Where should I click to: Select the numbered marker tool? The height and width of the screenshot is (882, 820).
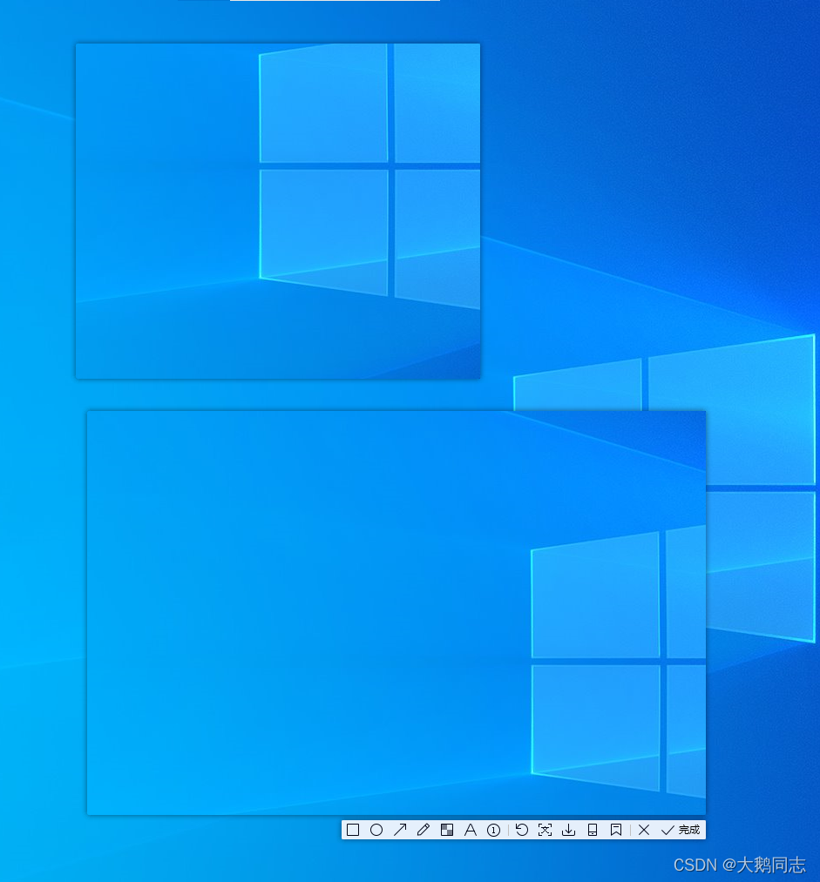tap(493, 830)
